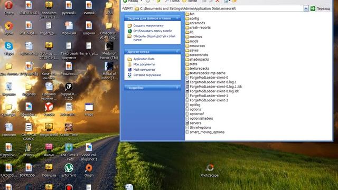The image size is (338, 190).
Task: Go to Application Data in other places
Action: tap(144, 59)
